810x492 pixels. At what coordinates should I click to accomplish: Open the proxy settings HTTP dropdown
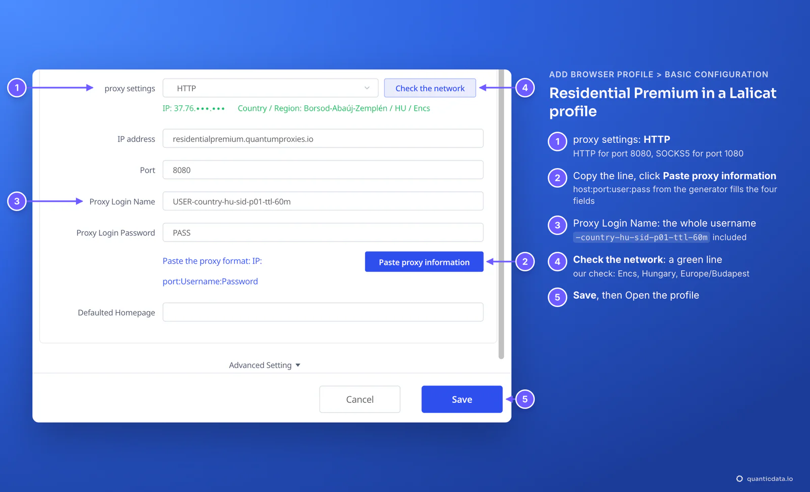point(270,88)
